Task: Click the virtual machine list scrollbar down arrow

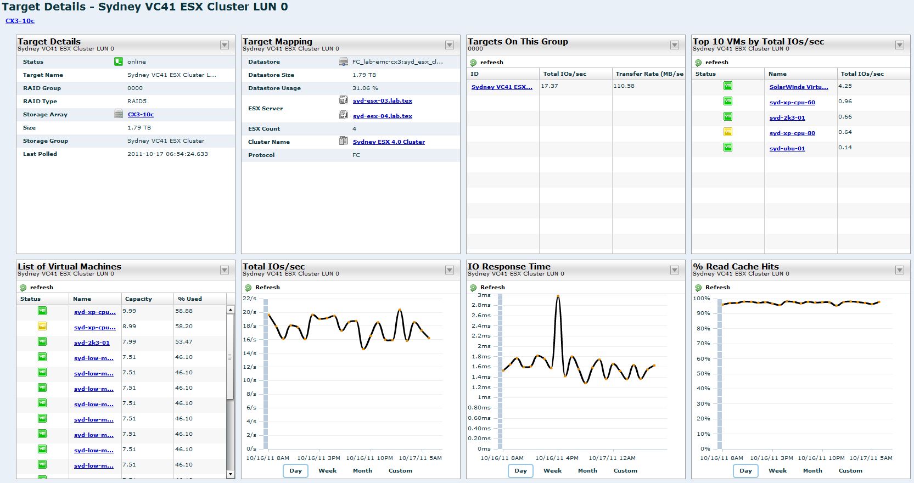Action: tap(231, 474)
